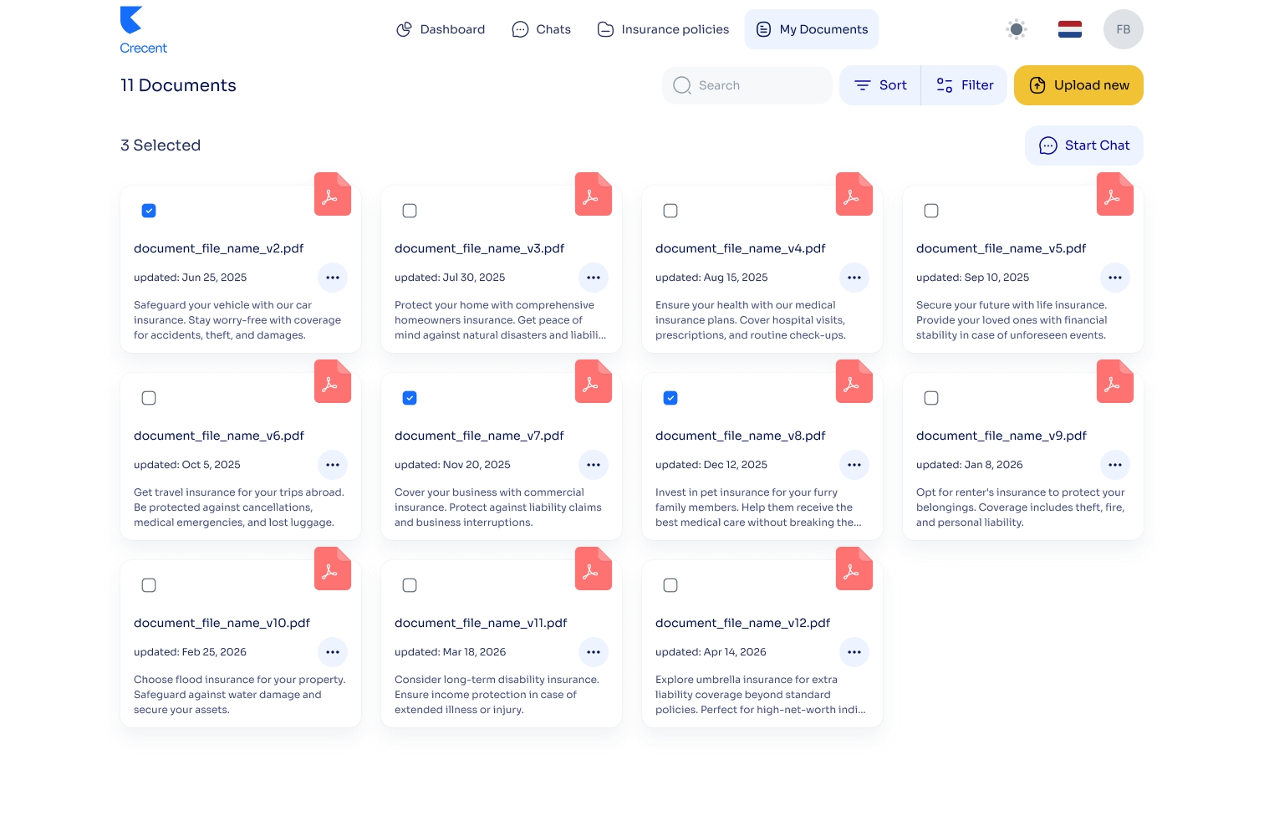1264x821 pixels.
Task: Open the FB user avatar menu
Action: point(1124,29)
